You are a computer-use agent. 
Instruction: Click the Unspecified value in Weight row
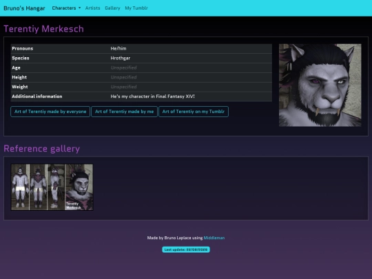pos(123,87)
